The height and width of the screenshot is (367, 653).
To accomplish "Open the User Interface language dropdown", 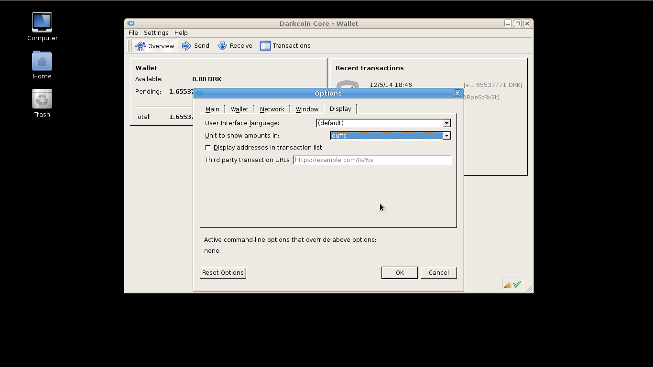I will (383, 123).
